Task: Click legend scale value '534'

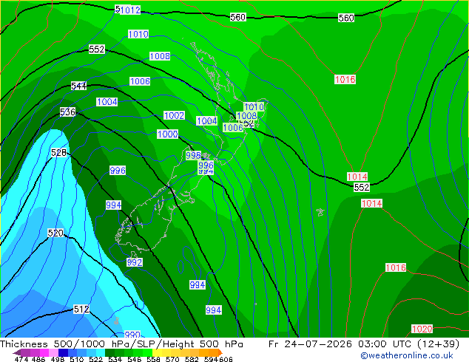Action: 115,359
